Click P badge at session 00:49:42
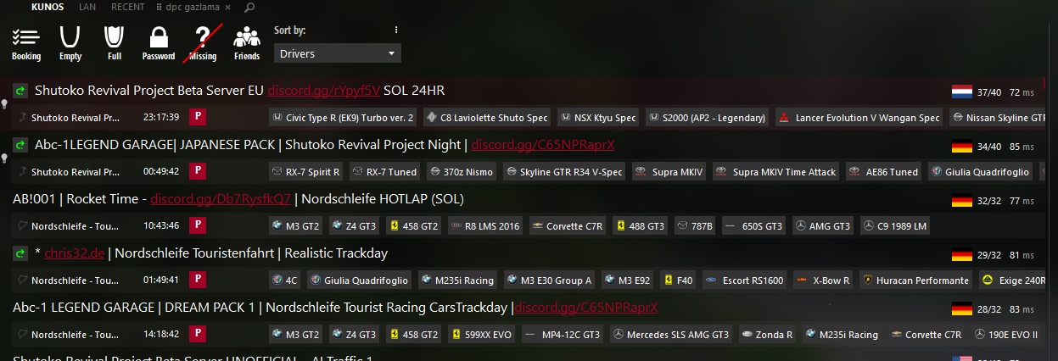Screen dimensions: 1058x361 click(x=198, y=172)
